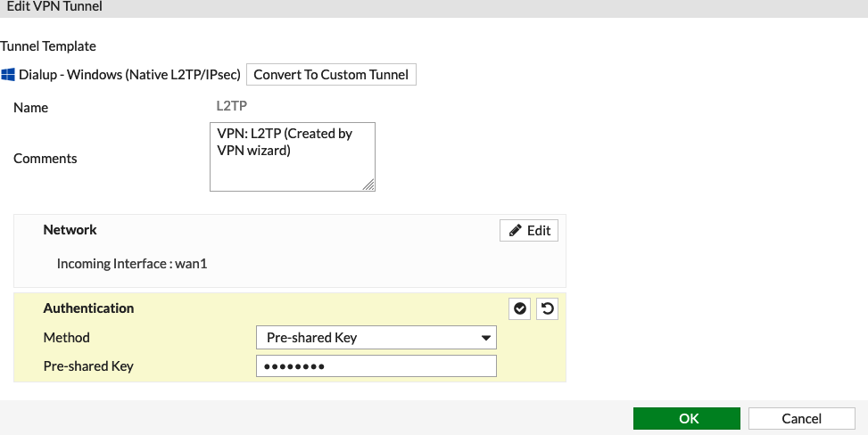Image resolution: width=868 pixels, height=435 pixels.
Task: Select the Authentication section heading
Action: [x=88, y=308]
